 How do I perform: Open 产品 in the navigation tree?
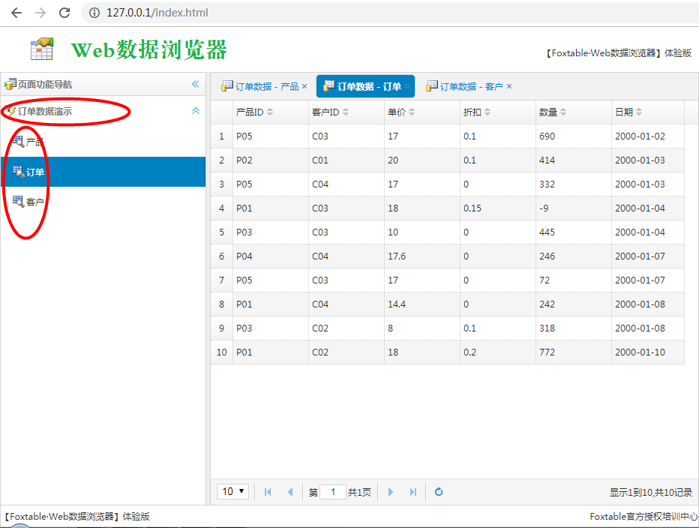[34, 142]
